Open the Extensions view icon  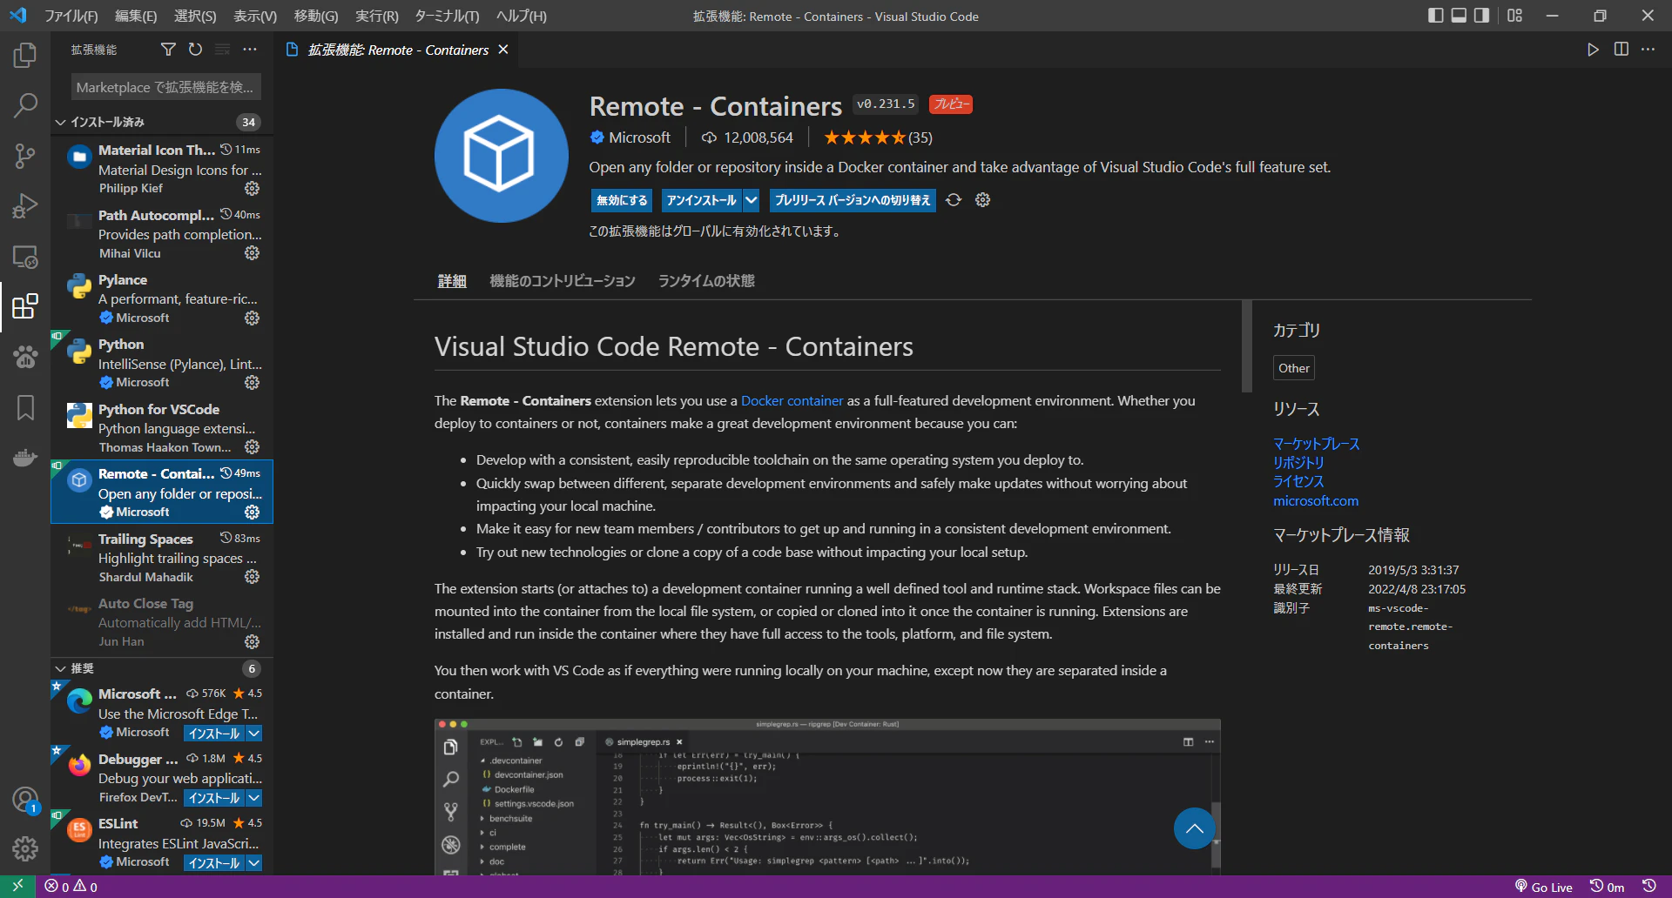[25, 306]
